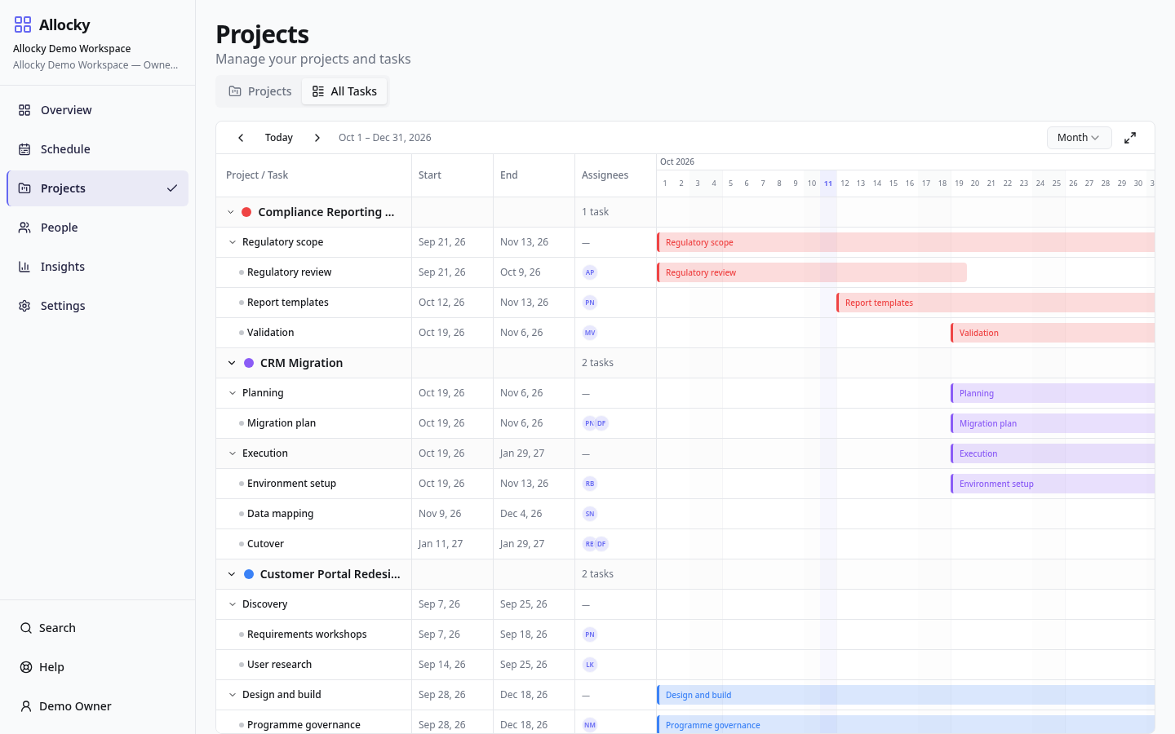Image resolution: width=1175 pixels, height=734 pixels.
Task: Open Search in sidebar
Action: tap(97, 628)
